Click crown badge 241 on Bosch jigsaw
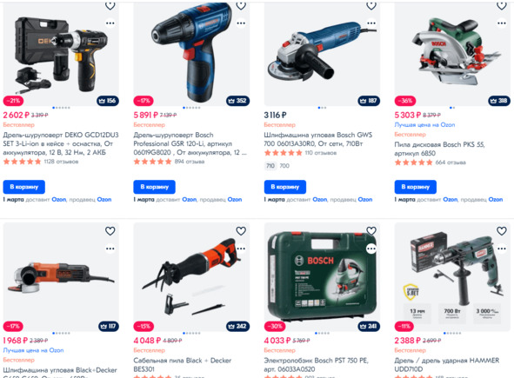Screen dimensions: 514x378 coord(369,326)
